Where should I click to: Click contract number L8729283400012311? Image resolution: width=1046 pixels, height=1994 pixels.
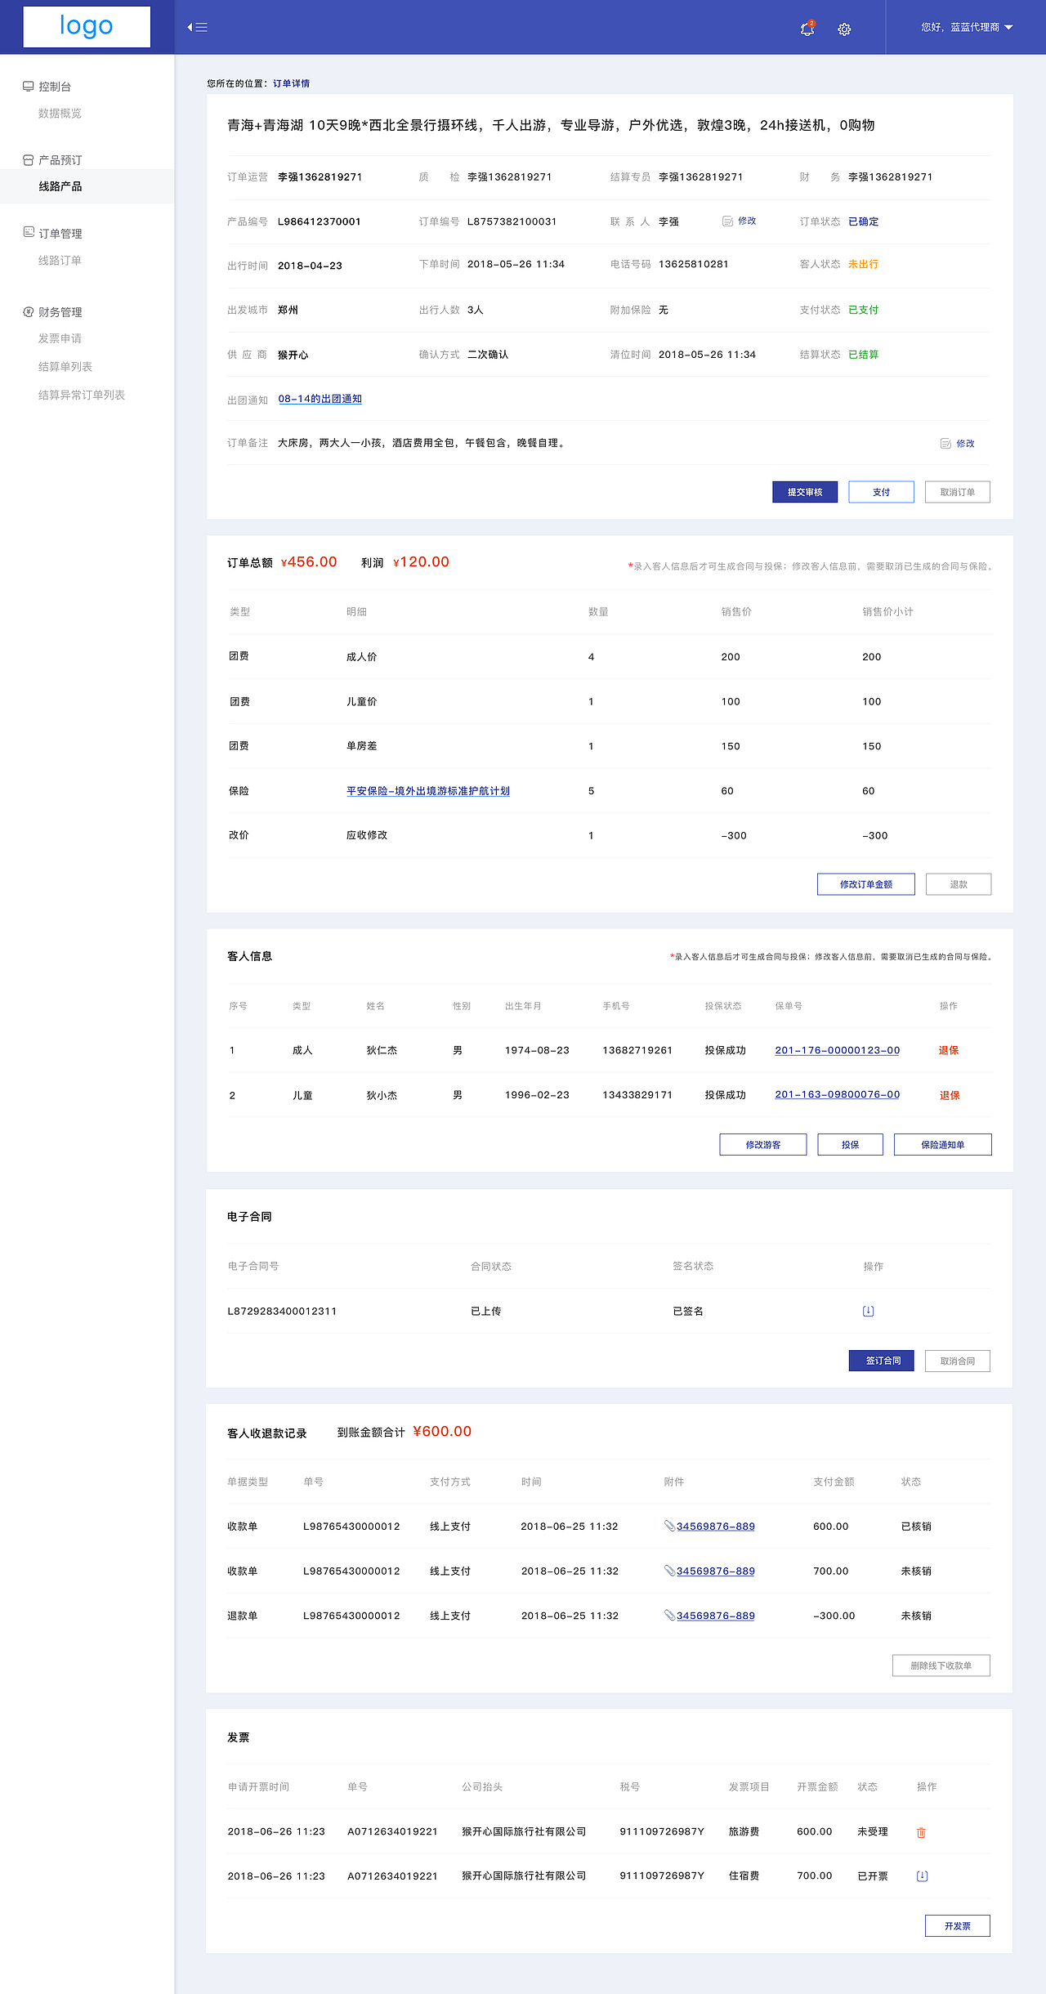(282, 1311)
